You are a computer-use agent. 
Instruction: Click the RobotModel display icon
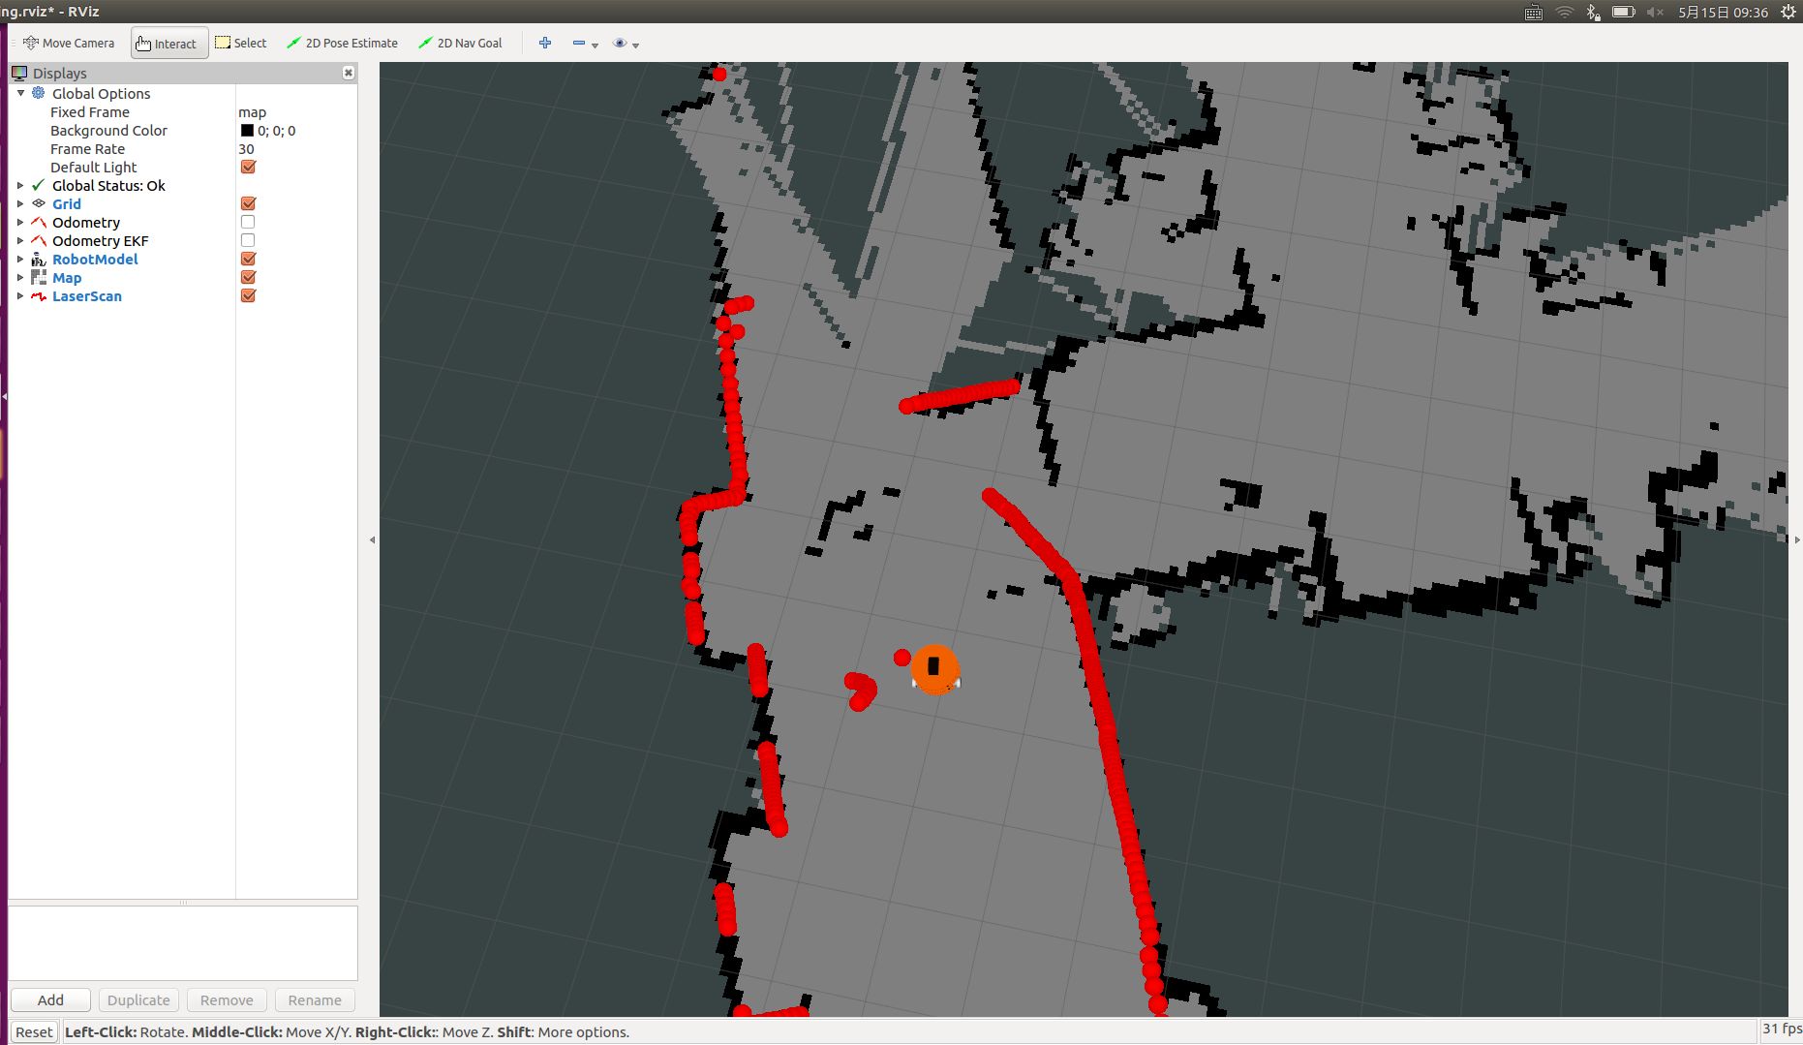(x=39, y=259)
